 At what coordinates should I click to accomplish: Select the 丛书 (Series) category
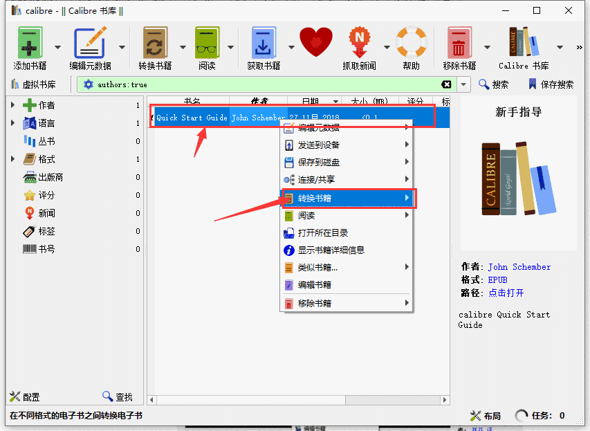[39, 141]
